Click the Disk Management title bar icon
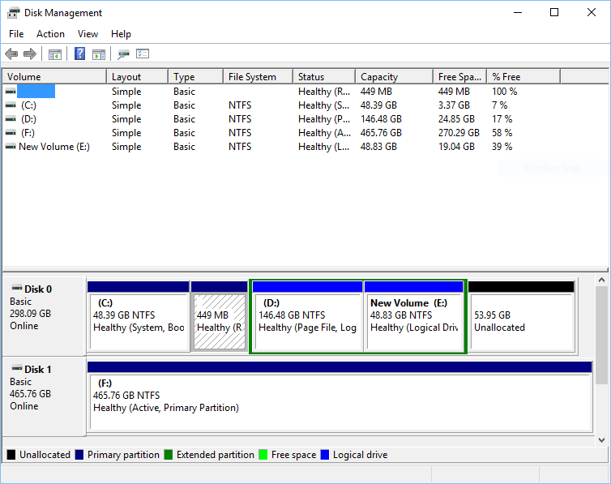This screenshot has height=484, width=611. [13, 13]
